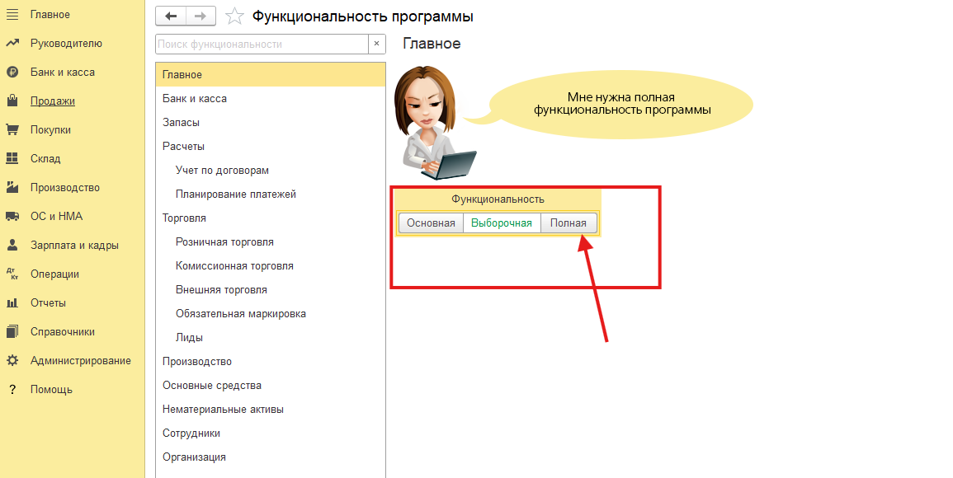The width and height of the screenshot is (953, 478).
Task: Open the Главное hamburger menu
Action: [x=12, y=15]
